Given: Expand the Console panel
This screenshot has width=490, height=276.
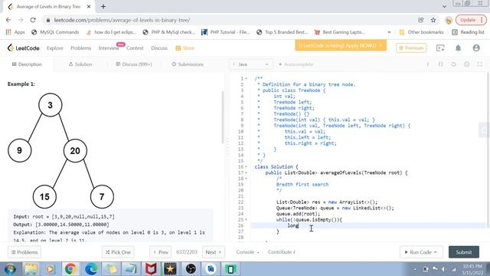Looking at the screenshot, I should [x=247, y=252].
